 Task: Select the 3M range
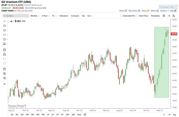(33, 115)
